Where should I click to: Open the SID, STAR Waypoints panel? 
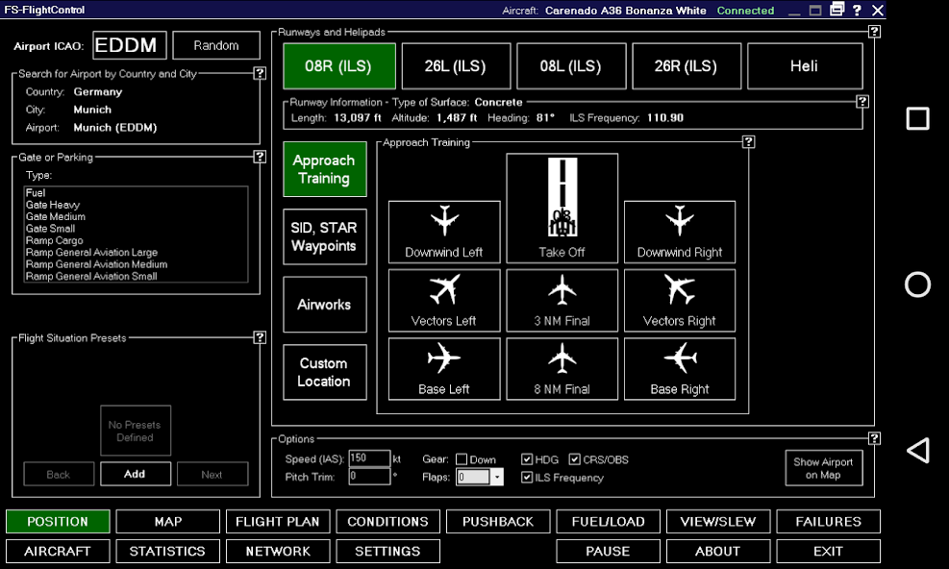pyautogui.click(x=324, y=236)
